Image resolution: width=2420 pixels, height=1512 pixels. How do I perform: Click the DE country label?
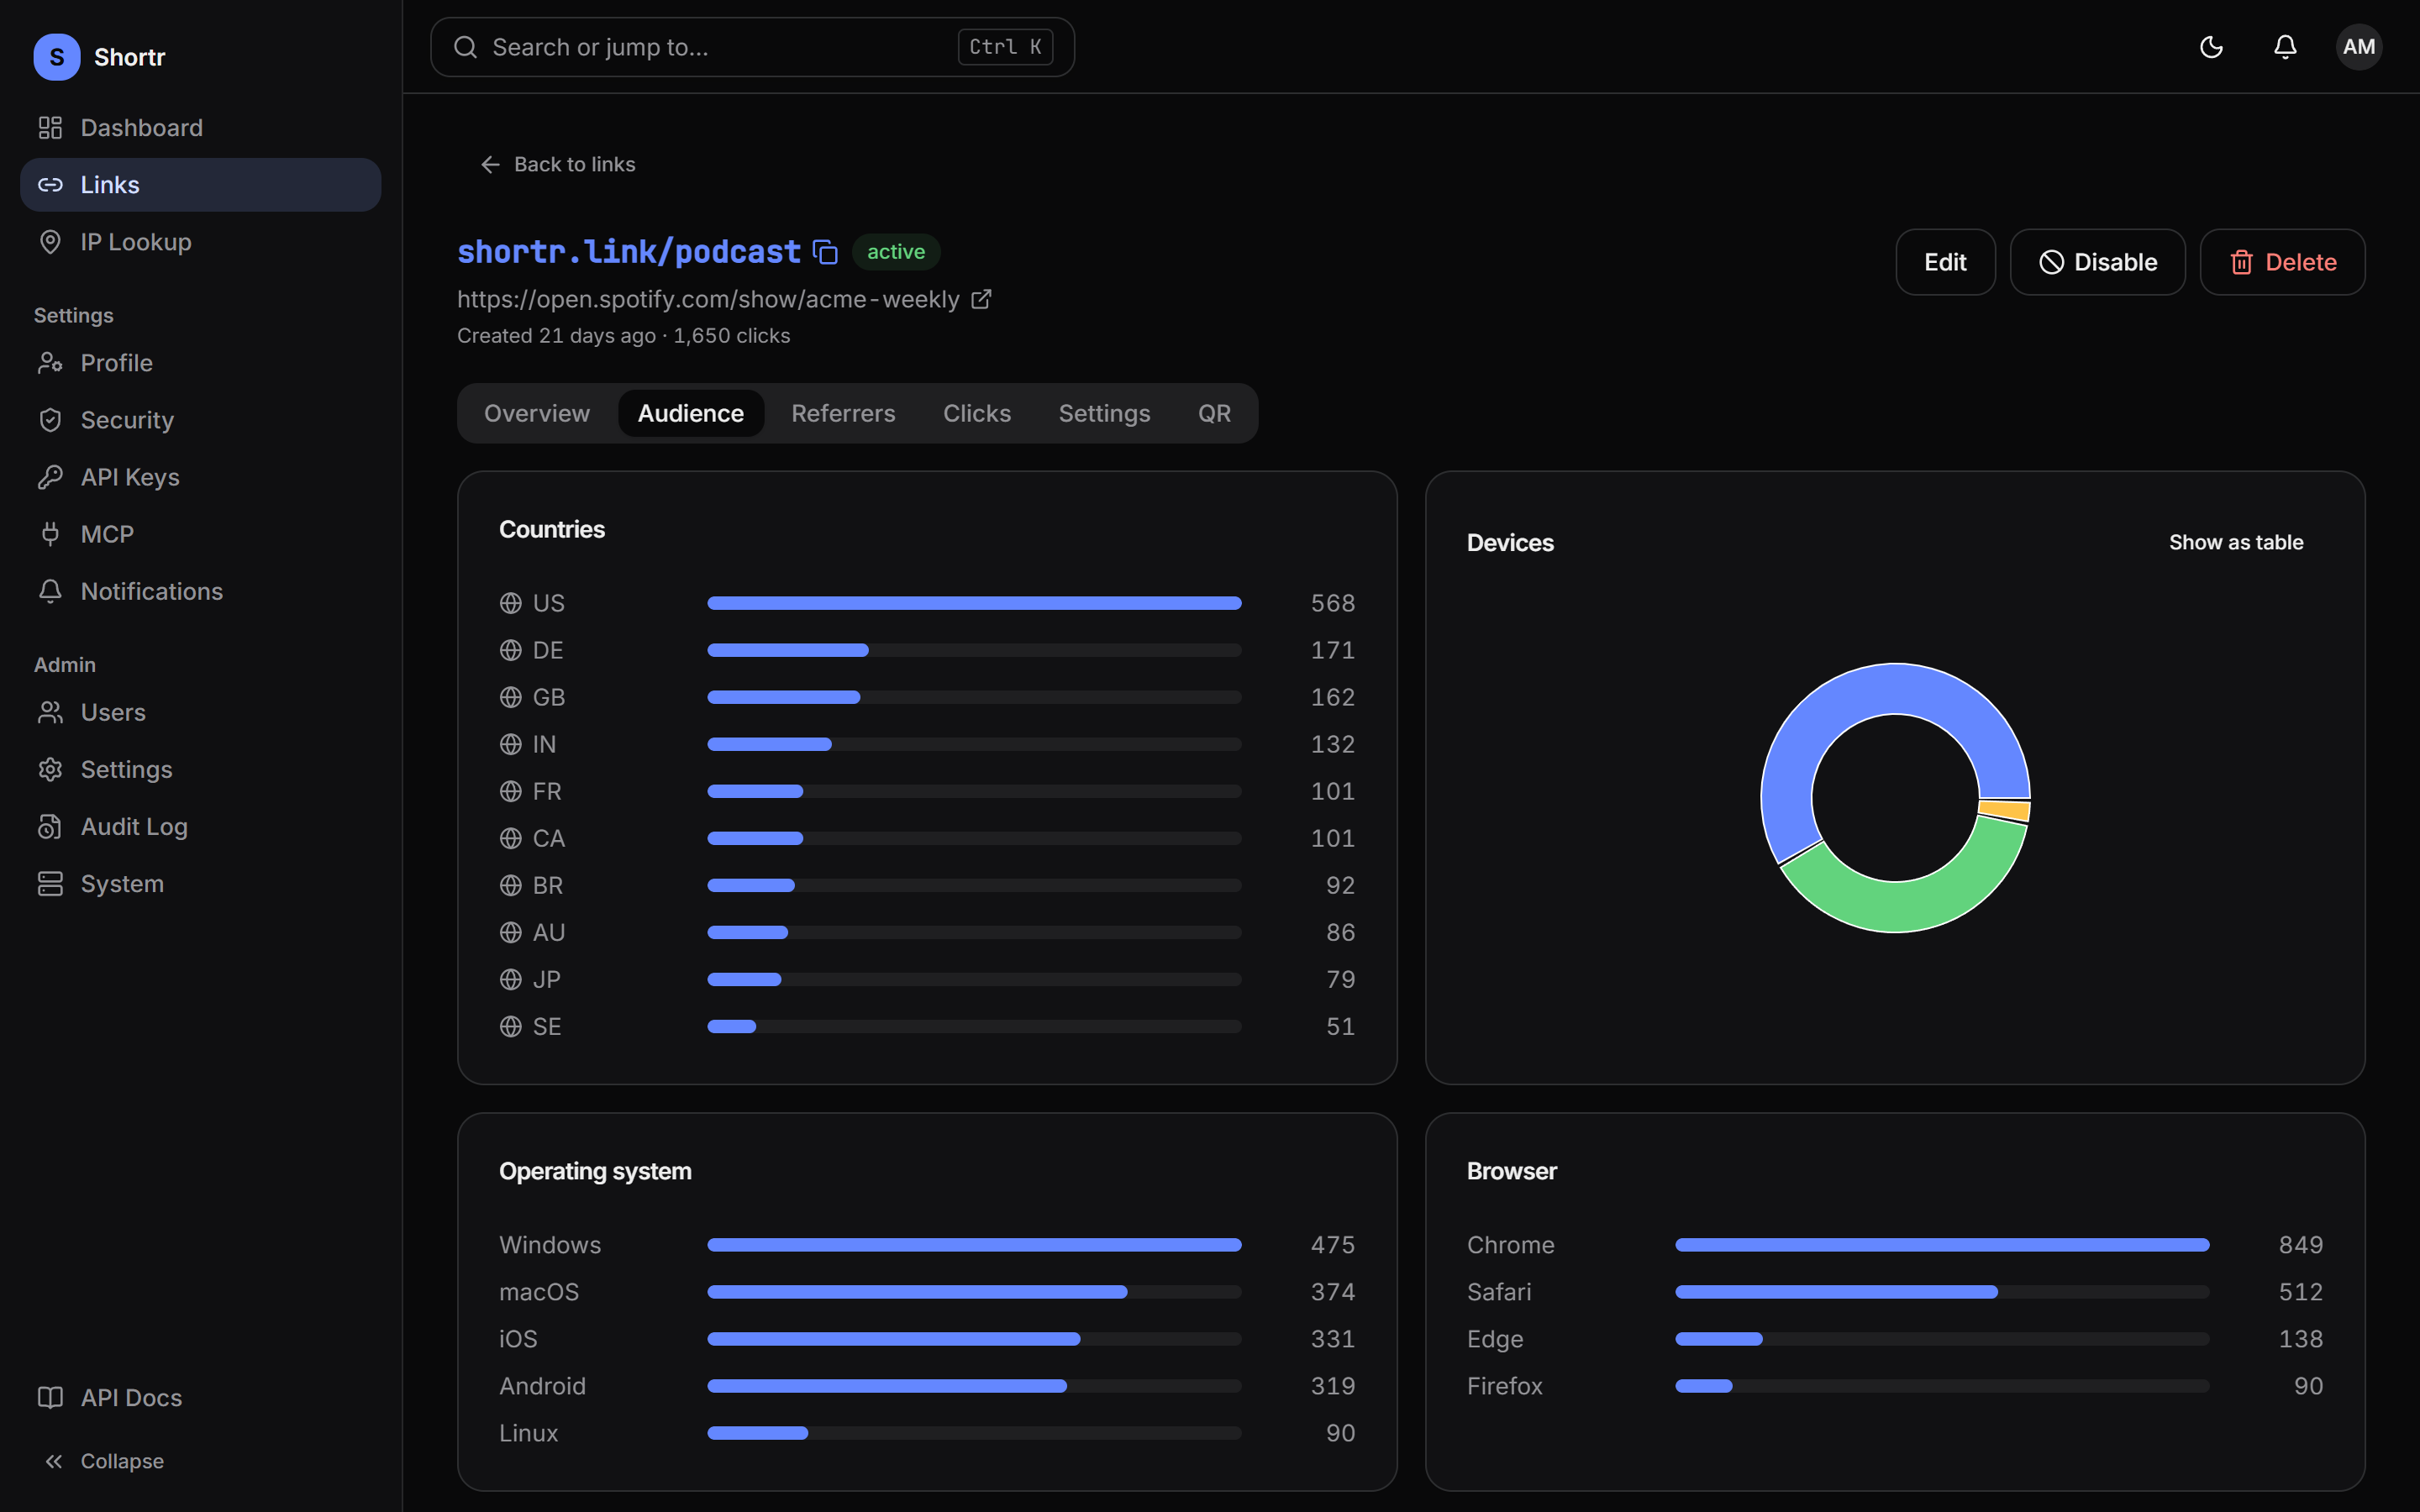point(548,650)
